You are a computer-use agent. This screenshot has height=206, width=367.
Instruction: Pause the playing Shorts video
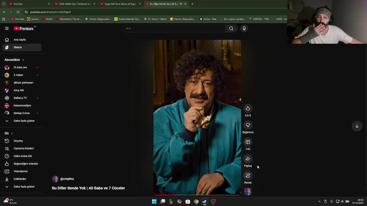point(197,117)
